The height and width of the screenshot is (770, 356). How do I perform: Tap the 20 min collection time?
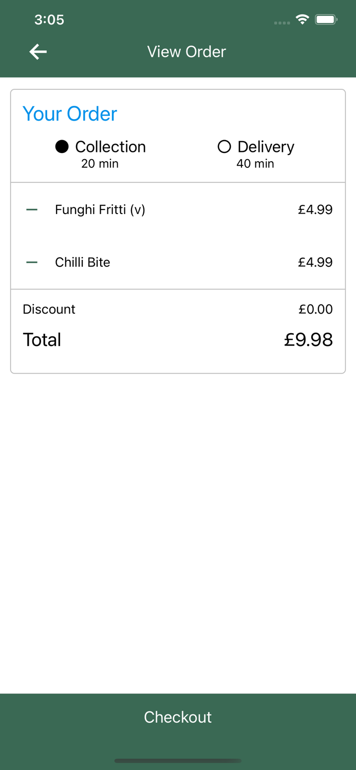(100, 164)
